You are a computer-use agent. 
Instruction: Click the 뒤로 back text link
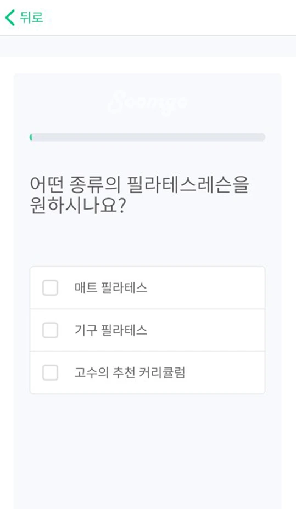click(x=31, y=17)
